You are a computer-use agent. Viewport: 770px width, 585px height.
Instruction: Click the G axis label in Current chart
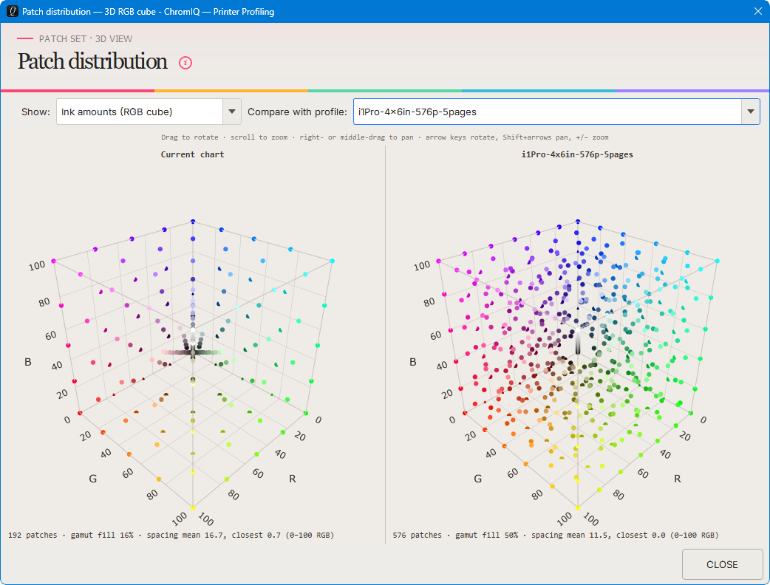coord(93,479)
